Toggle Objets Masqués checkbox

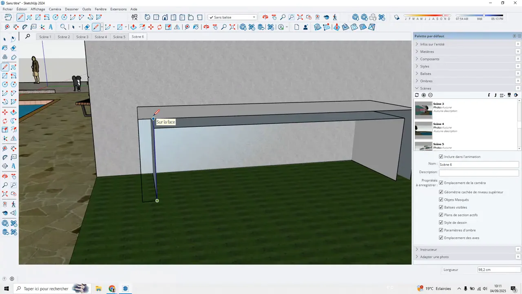[441, 200]
